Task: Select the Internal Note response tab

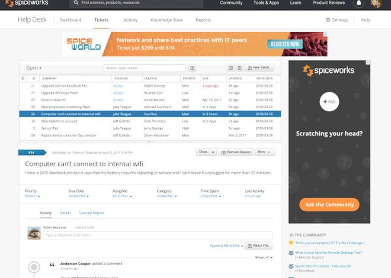Action: point(85,228)
